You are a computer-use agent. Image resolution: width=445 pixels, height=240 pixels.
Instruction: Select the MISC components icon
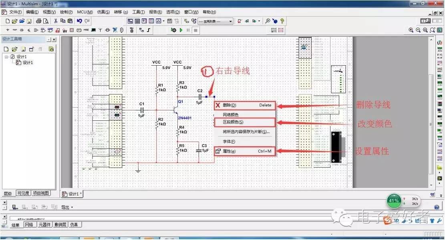point(86,30)
